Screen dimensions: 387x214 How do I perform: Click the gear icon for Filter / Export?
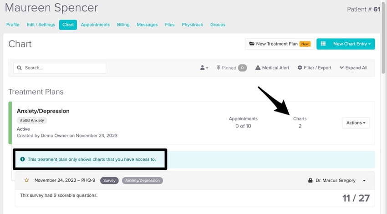point(300,68)
